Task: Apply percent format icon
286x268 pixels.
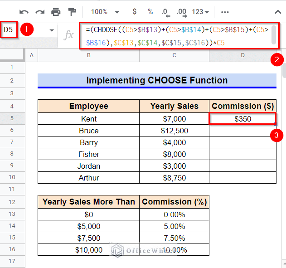Action: [150, 12]
